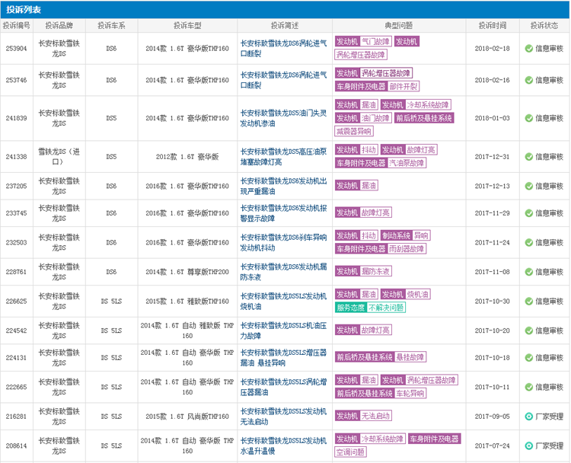This screenshot has width=571, height=463.
Task: Click brand cell 雪铁龙DS（进口）
Action: 59,157
